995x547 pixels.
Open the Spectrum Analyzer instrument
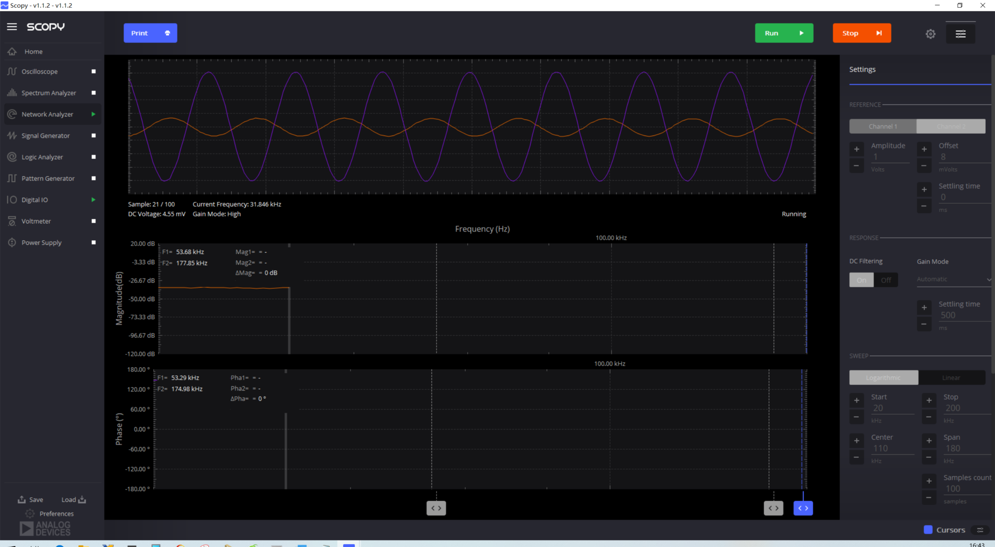[x=48, y=93]
